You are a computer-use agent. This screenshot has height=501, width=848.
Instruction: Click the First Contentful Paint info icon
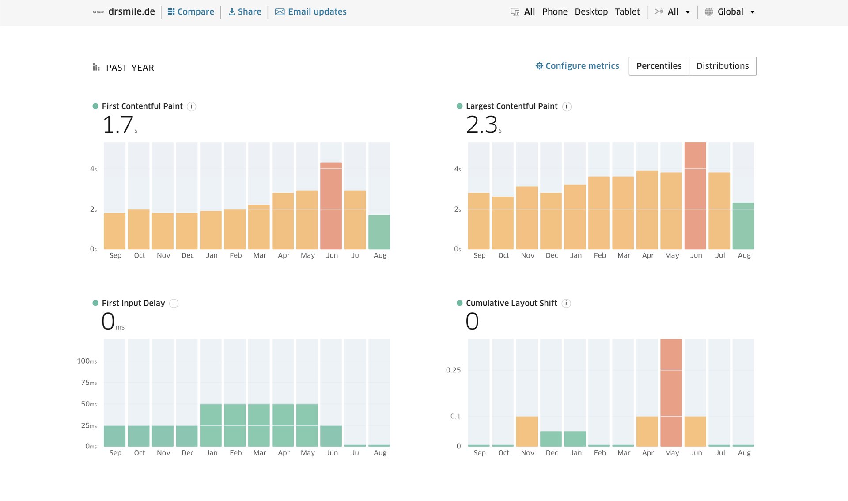[191, 106]
